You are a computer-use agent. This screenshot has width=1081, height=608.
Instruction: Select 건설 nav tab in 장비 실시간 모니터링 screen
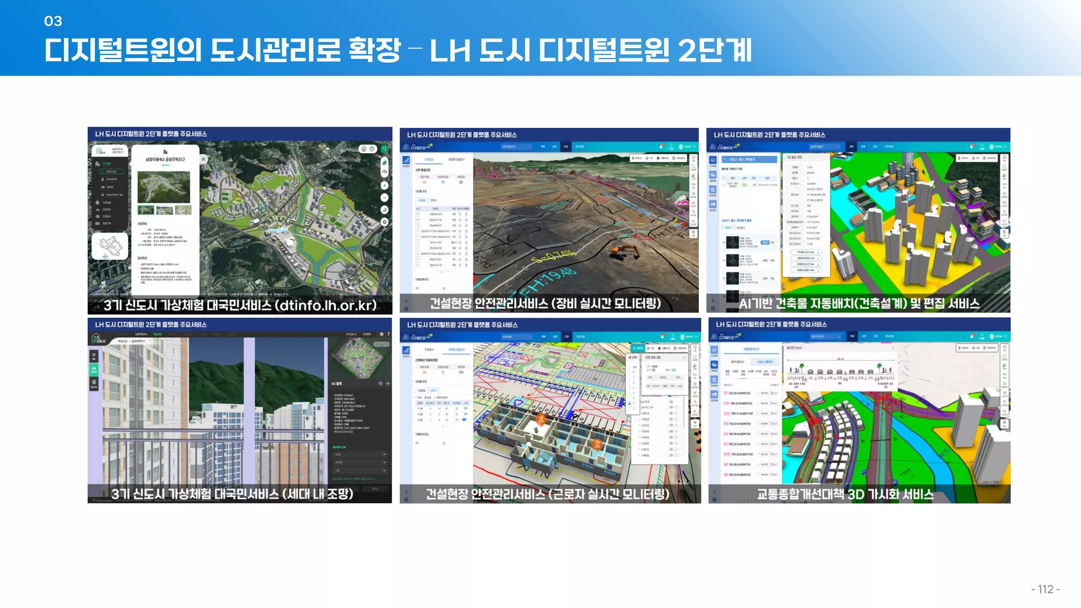[566, 147]
